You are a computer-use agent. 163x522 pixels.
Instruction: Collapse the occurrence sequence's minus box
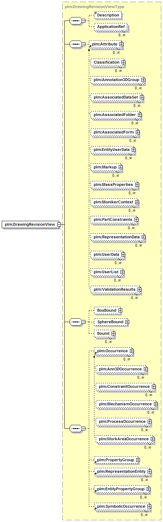coord(83,428)
